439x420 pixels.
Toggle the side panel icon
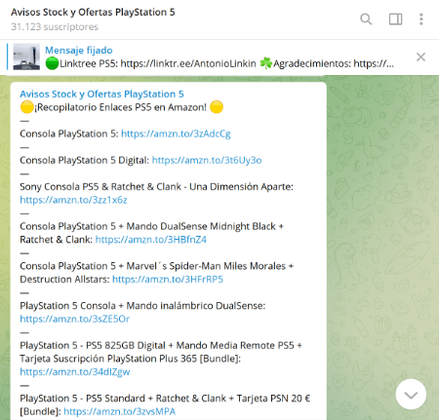pos(395,19)
